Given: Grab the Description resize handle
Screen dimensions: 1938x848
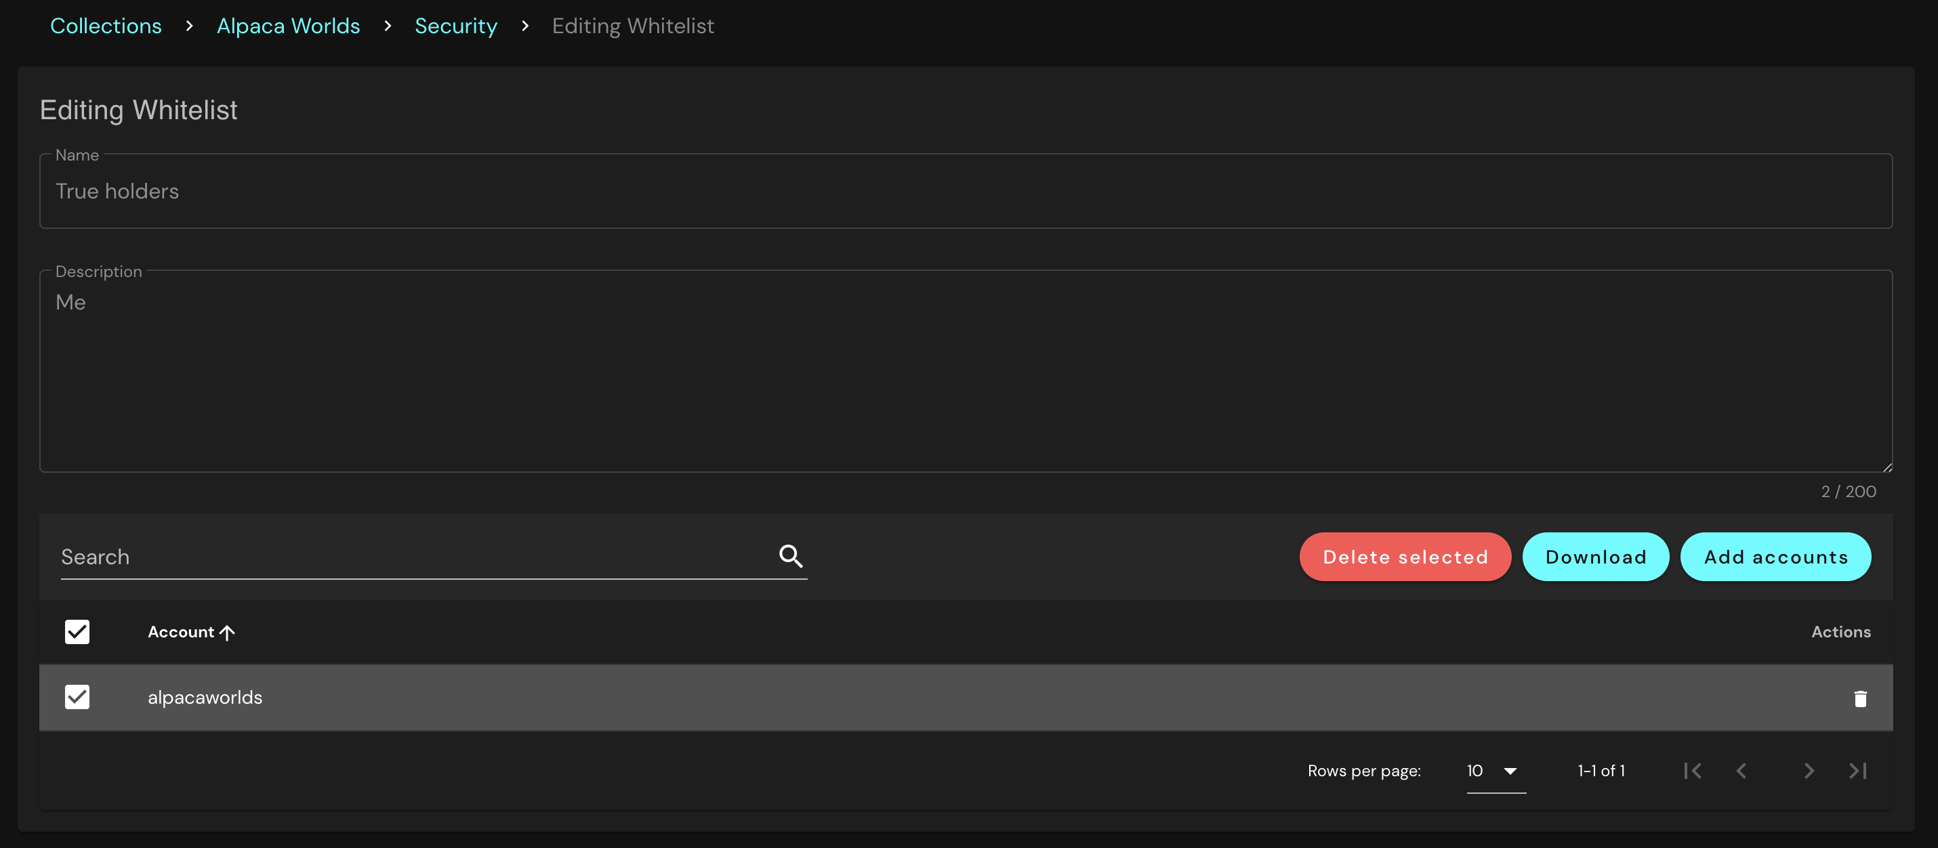Looking at the screenshot, I should click(x=1887, y=467).
